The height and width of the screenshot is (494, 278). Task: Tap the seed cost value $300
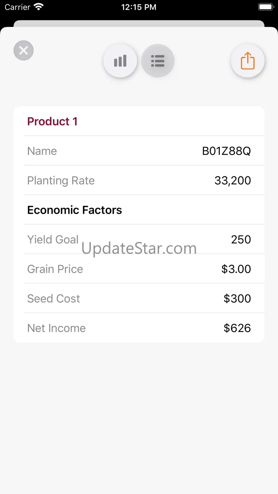(x=237, y=298)
